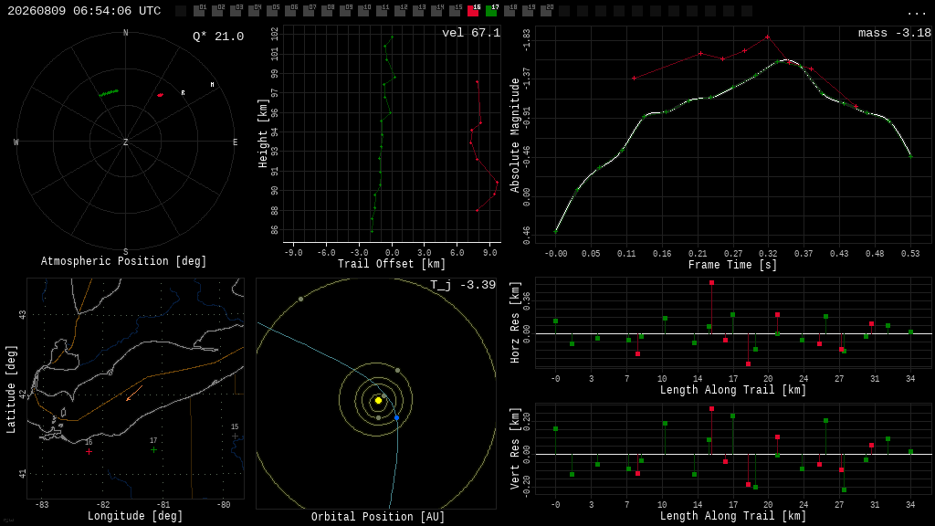Click the station 15 cross on map
This screenshot has height=526, width=935.
(235, 436)
